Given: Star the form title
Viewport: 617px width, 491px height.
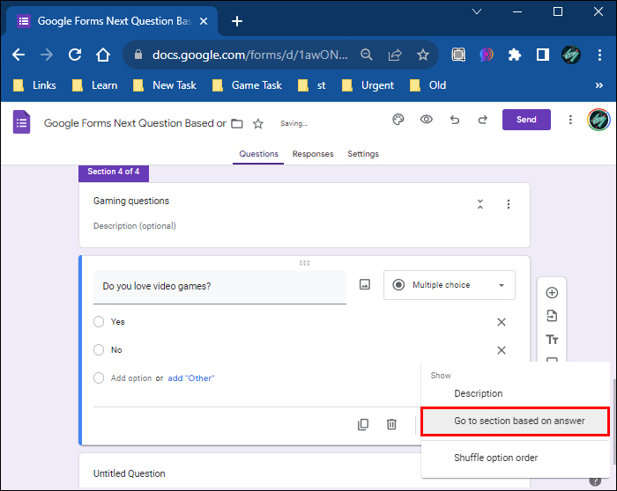Looking at the screenshot, I should 258,123.
